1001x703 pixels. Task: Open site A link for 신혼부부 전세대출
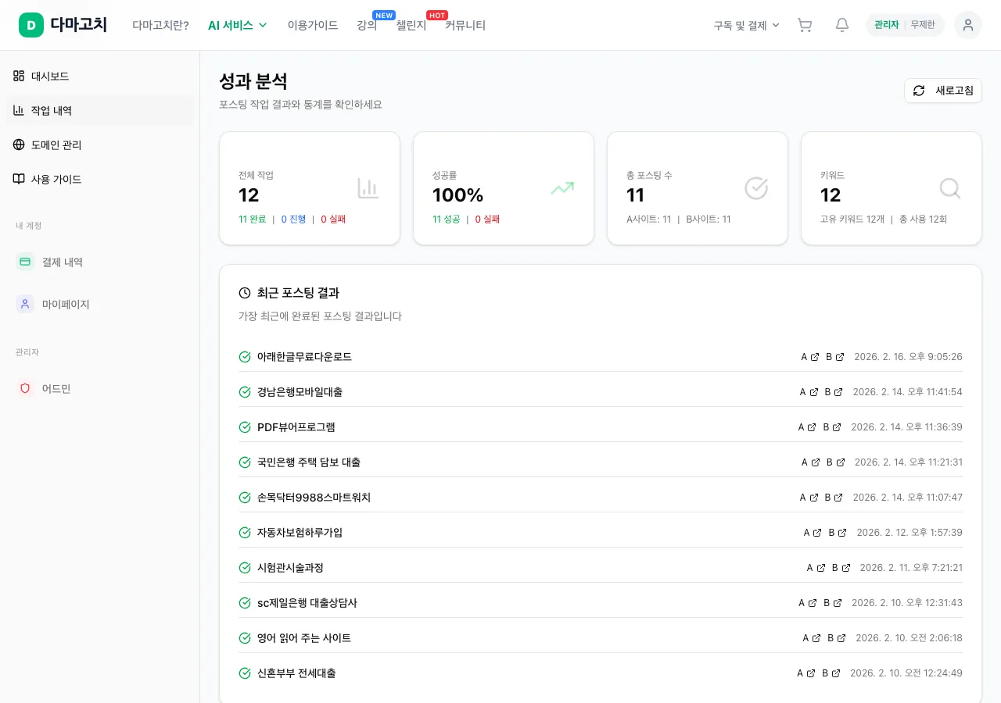(806, 673)
